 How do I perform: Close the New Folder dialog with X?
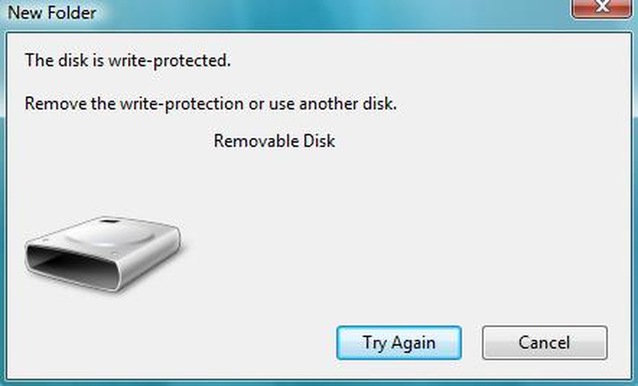coord(602,8)
